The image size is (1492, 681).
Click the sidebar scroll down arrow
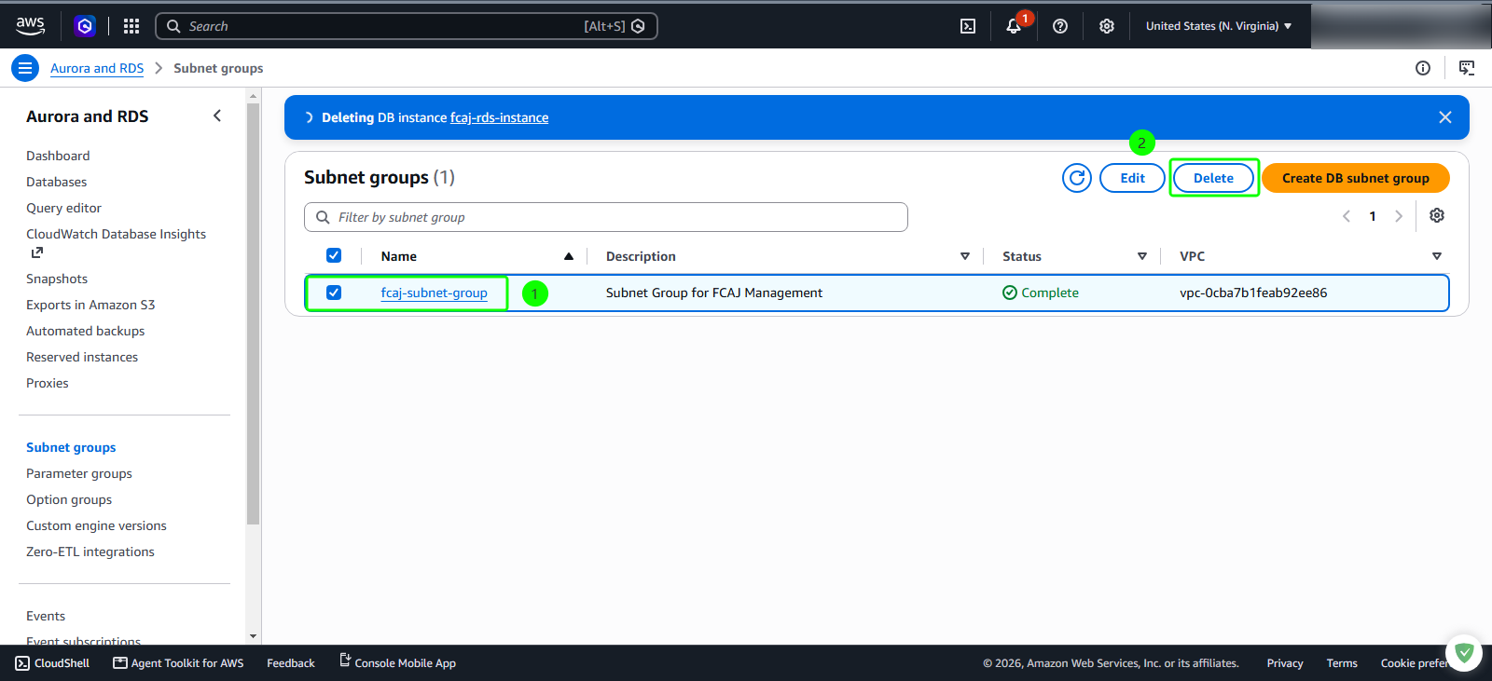[253, 636]
